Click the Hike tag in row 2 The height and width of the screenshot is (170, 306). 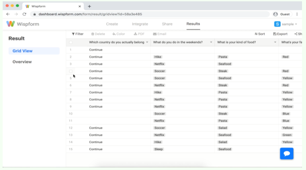click(x=158, y=57)
